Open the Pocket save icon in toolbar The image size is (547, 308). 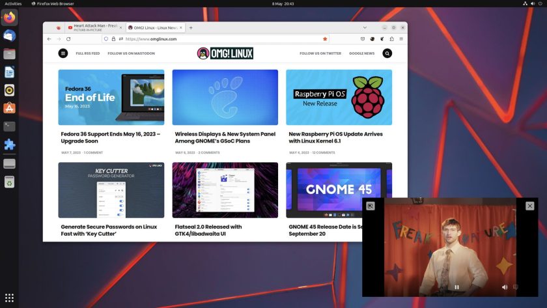click(363, 39)
